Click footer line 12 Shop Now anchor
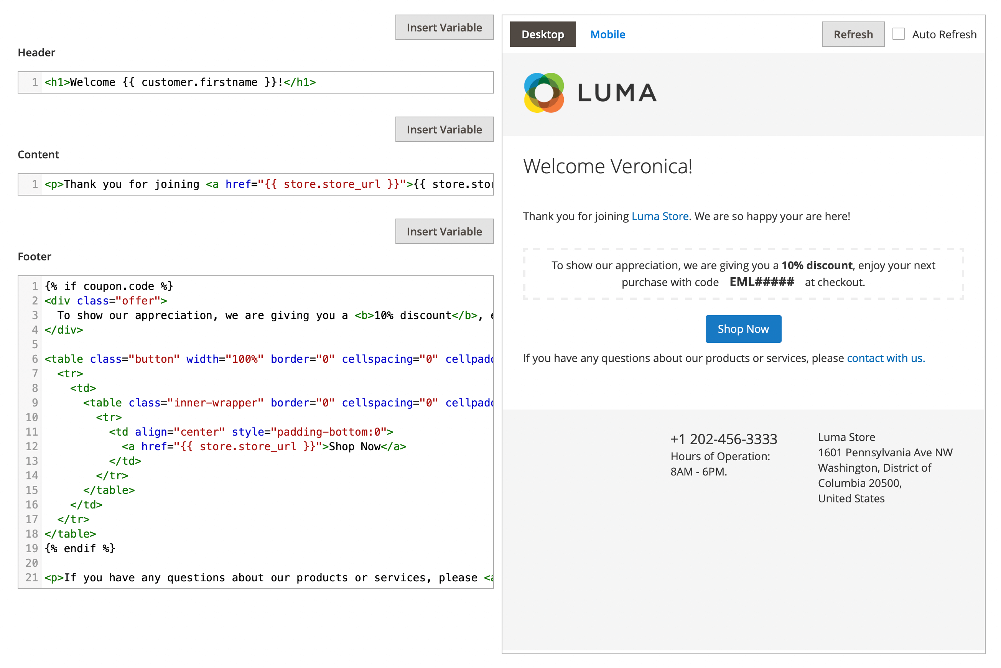1001x668 pixels. [264, 446]
